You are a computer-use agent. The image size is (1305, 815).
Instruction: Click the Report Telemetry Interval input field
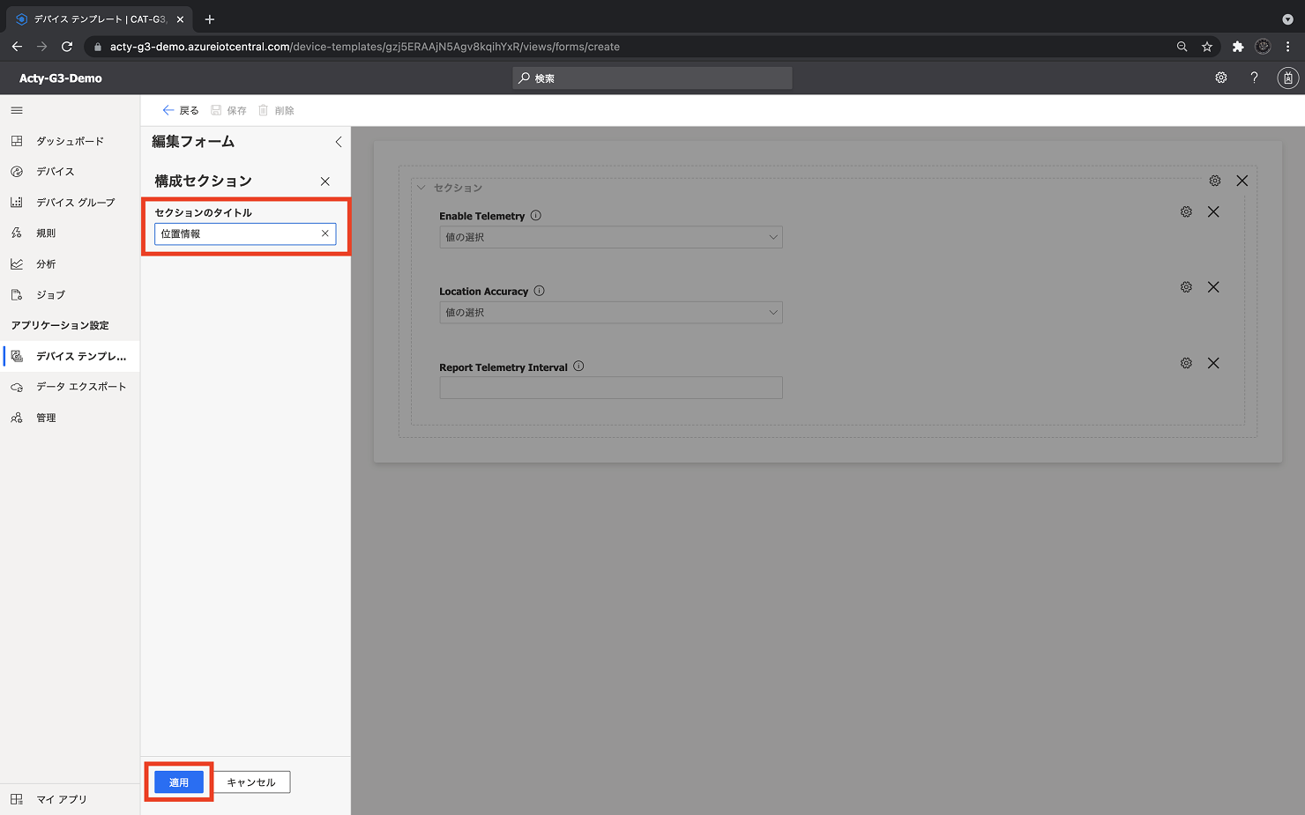click(611, 388)
